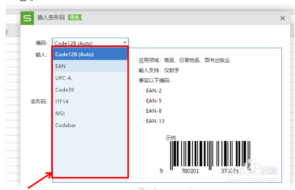The image size is (295, 190).
Task: Pick ITF14 in the encoding list
Action: (x=90, y=102)
